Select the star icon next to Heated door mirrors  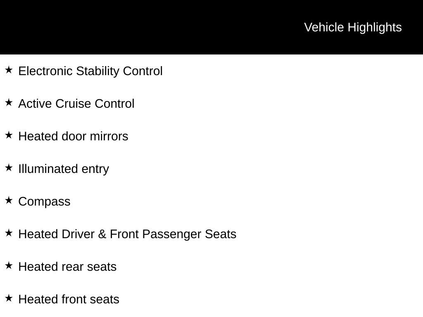point(9,135)
